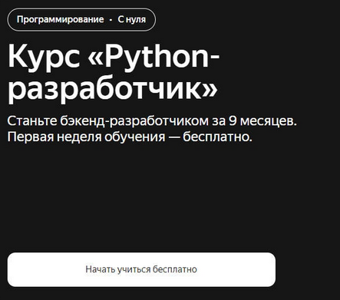Click the word 'учиться' on the white button
The height and width of the screenshot is (300, 340).
tap(134, 269)
